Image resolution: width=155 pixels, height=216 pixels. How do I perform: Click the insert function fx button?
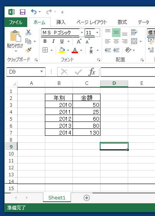tap(92, 72)
